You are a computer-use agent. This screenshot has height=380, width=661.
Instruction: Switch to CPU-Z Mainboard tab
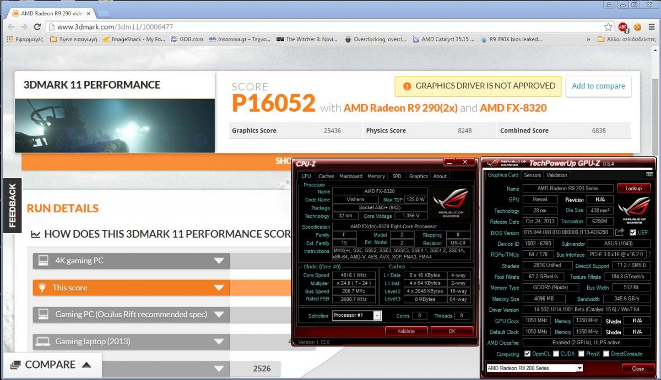point(351,176)
